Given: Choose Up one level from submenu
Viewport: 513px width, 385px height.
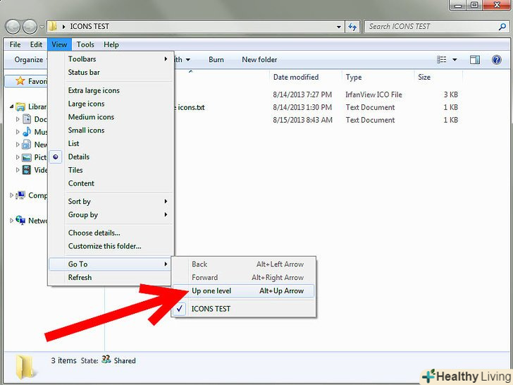Looking at the screenshot, I should [211, 291].
